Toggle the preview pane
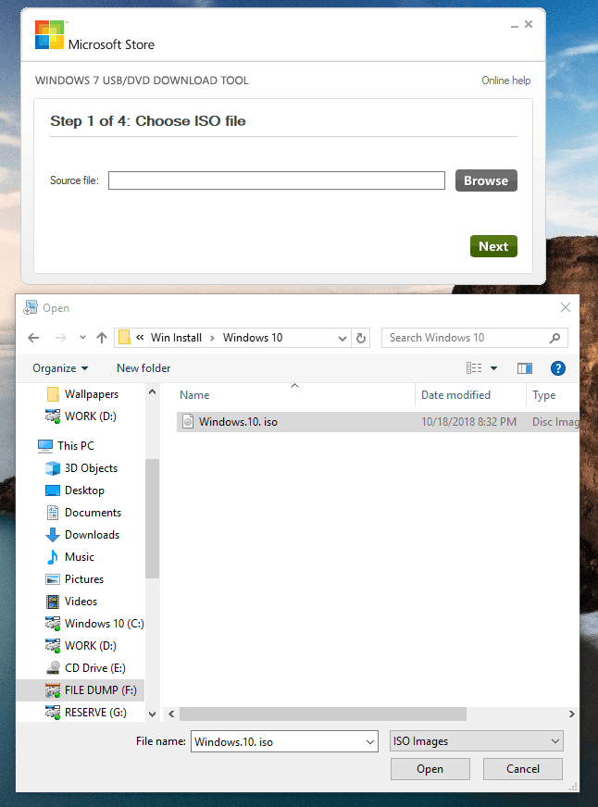The image size is (598, 807). coord(525,368)
